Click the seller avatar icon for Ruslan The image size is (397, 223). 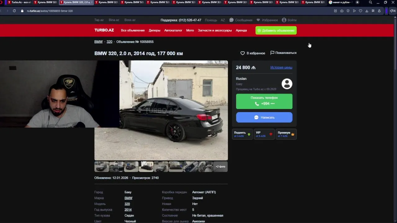pos(287,84)
